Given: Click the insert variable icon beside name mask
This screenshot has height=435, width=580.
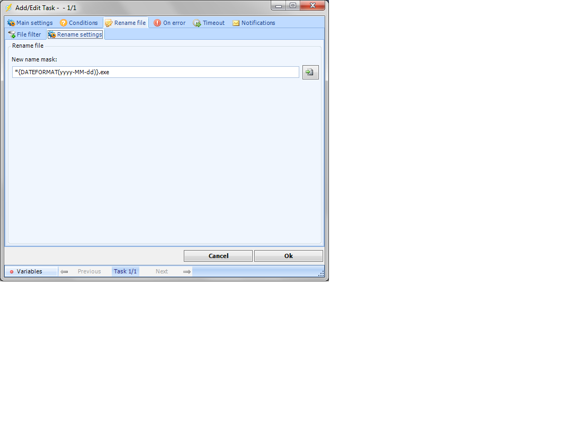Looking at the screenshot, I should pyautogui.click(x=310, y=73).
